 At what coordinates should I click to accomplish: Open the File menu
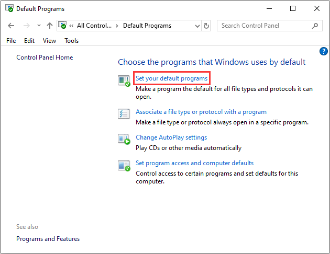point(11,41)
